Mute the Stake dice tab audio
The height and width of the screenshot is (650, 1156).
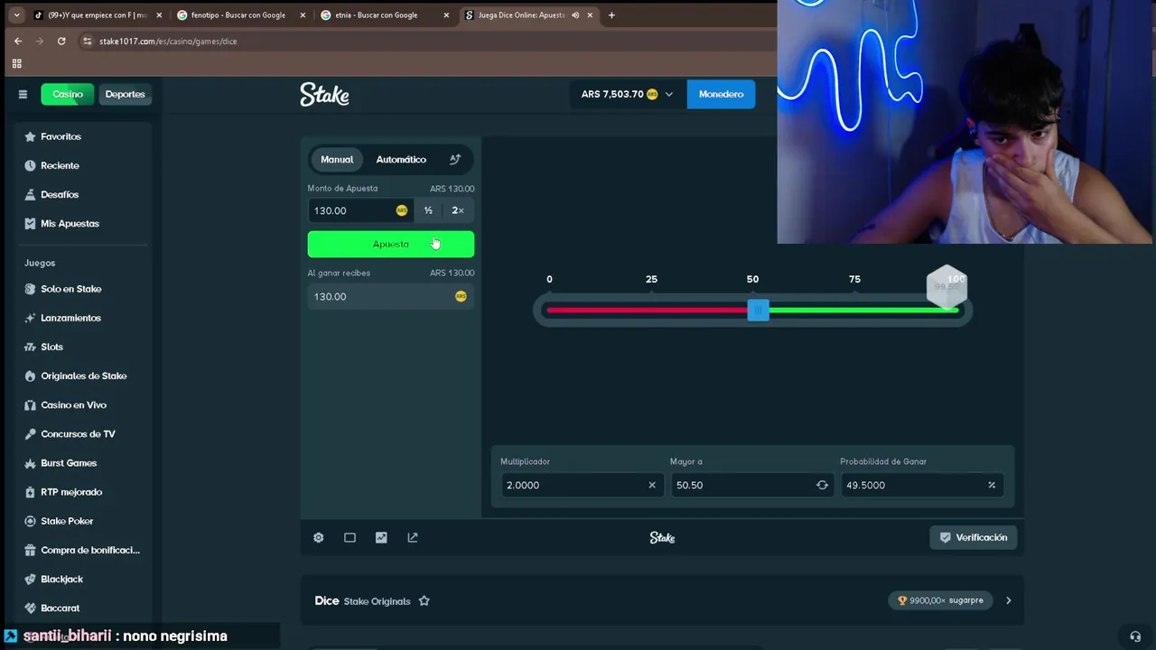click(575, 15)
